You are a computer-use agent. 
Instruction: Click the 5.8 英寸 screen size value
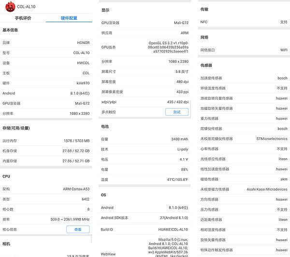182,71
